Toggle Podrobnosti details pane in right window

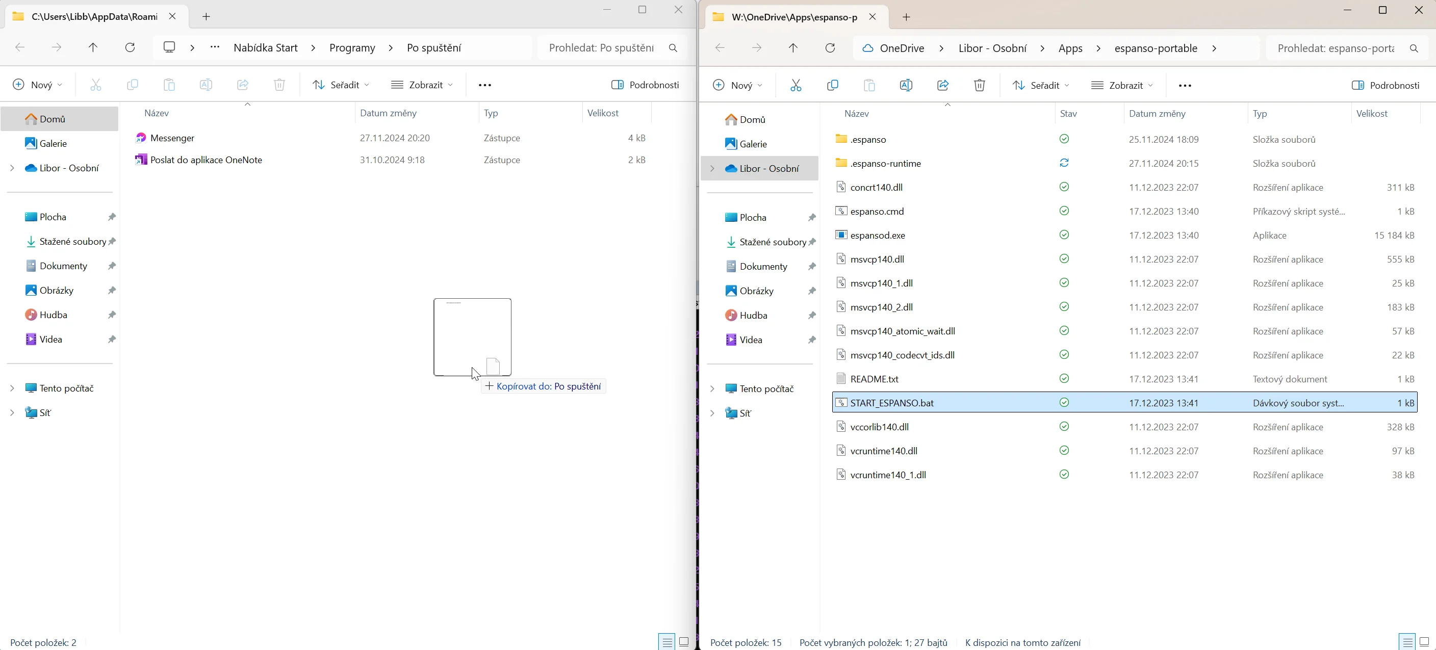(1386, 85)
